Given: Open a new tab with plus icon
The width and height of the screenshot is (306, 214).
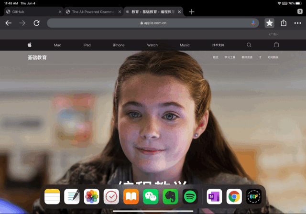Looking at the screenshot, I should (192, 12).
